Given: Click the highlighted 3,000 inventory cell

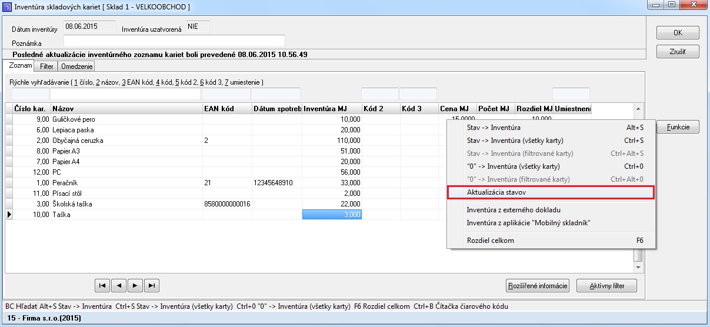Looking at the screenshot, I should pyautogui.click(x=332, y=215).
